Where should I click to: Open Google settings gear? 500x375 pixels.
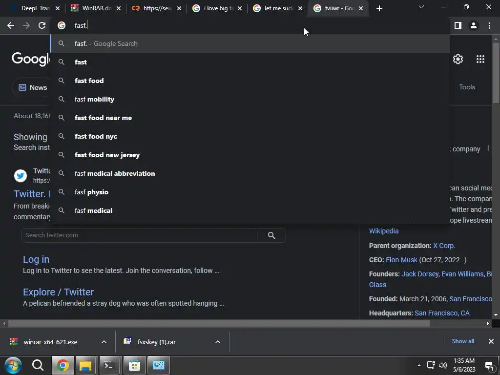[458, 59]
